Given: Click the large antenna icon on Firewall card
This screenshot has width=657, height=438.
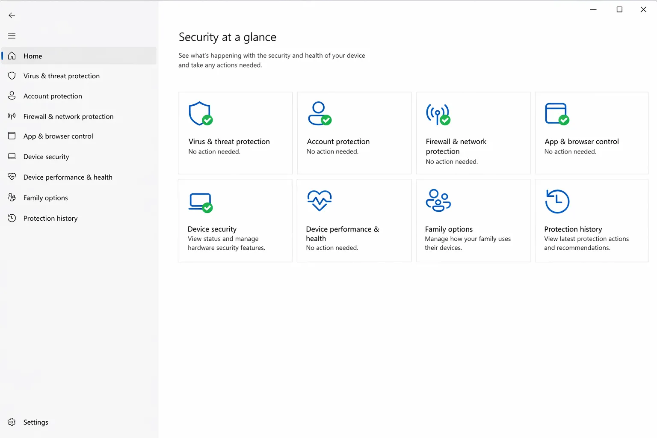Looking at the screenshot, I should tap(438, 114).
